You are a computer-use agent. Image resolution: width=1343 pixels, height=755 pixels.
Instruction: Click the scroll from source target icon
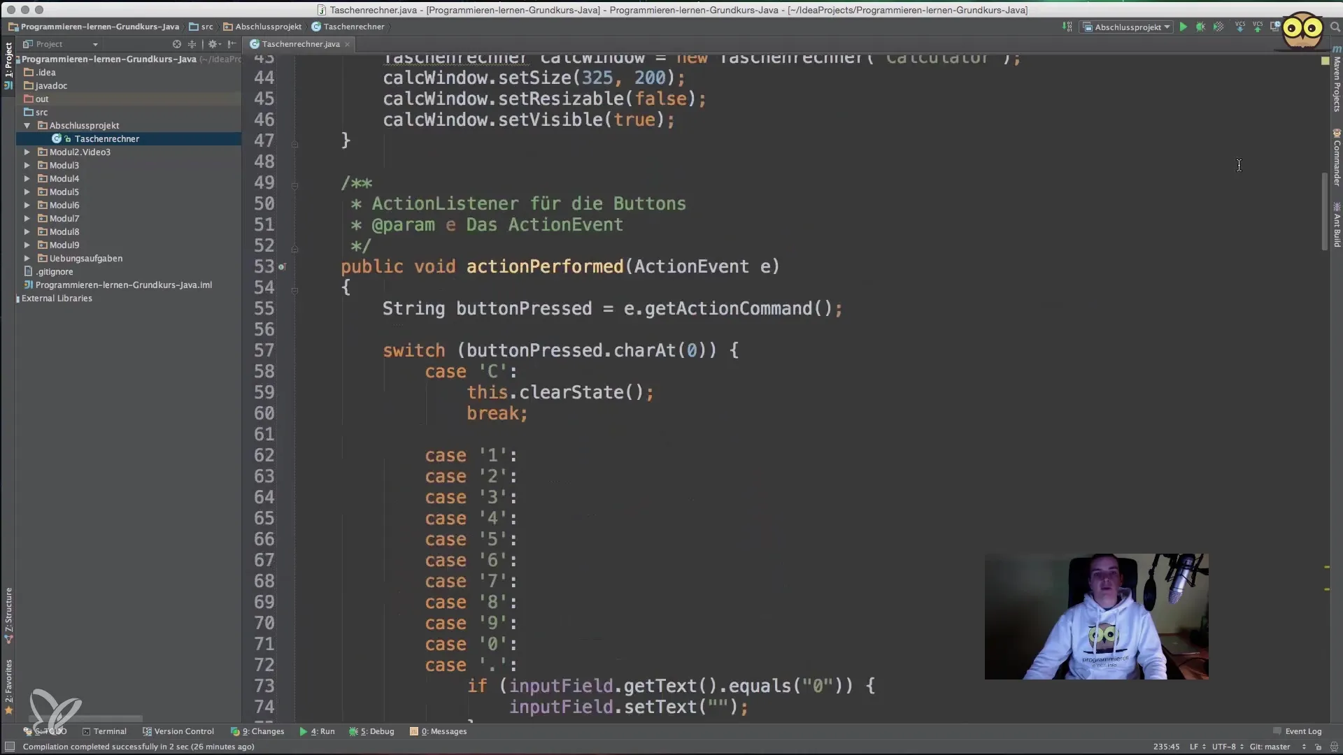[176, 44]
